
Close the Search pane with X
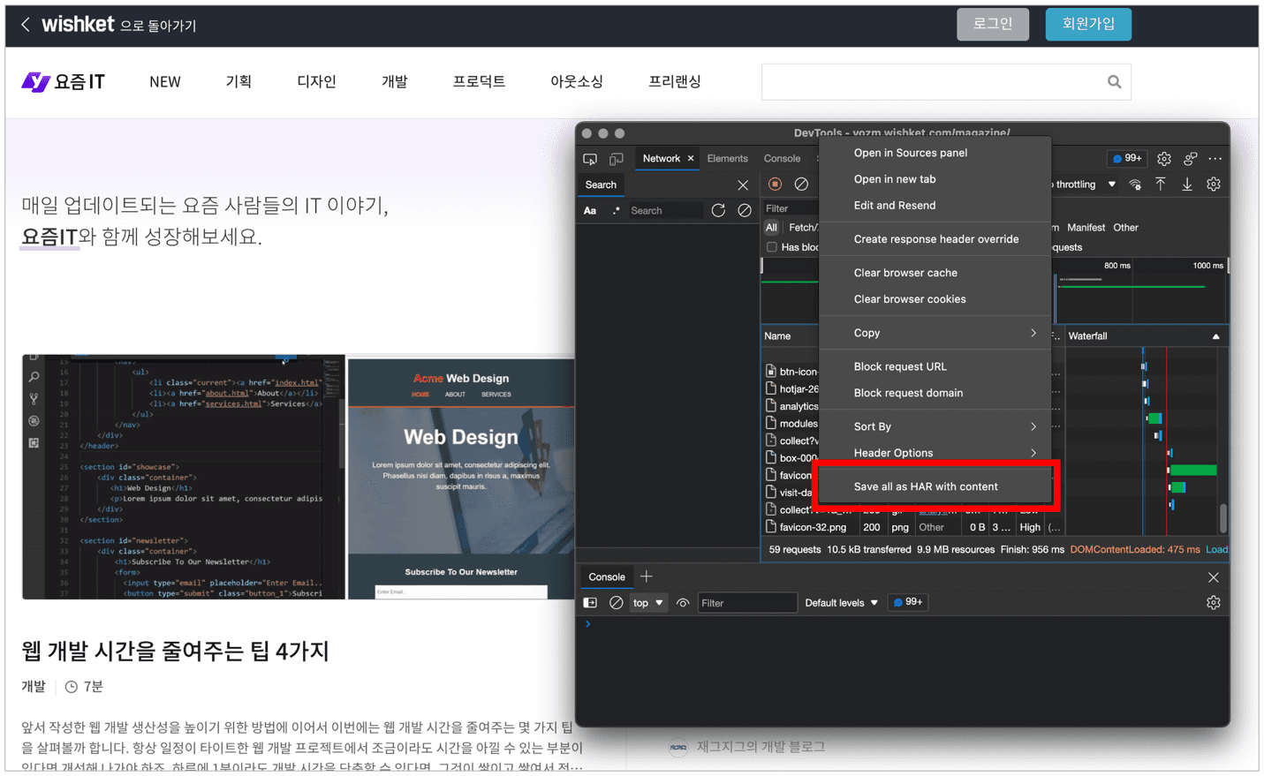click(x=743, y=185)
